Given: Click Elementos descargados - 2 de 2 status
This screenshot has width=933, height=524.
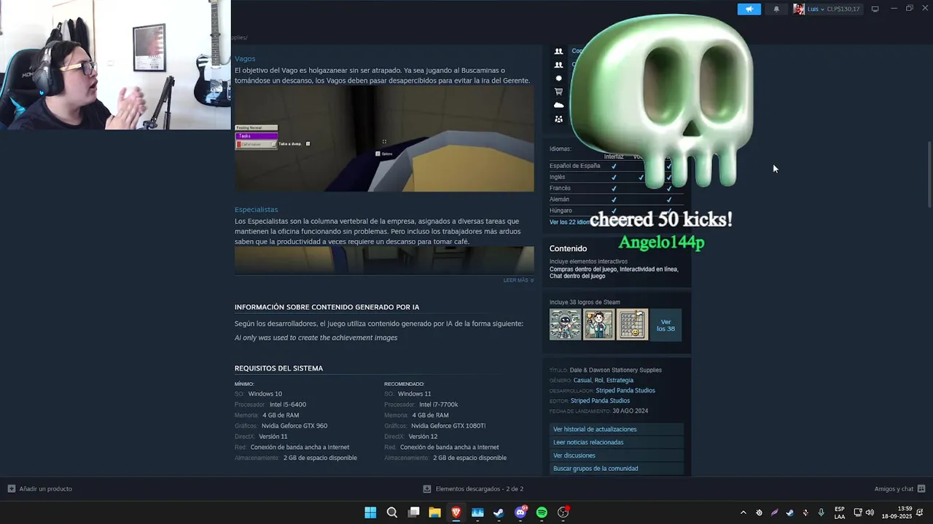Looking at the screenshot, I should (480, 489).
